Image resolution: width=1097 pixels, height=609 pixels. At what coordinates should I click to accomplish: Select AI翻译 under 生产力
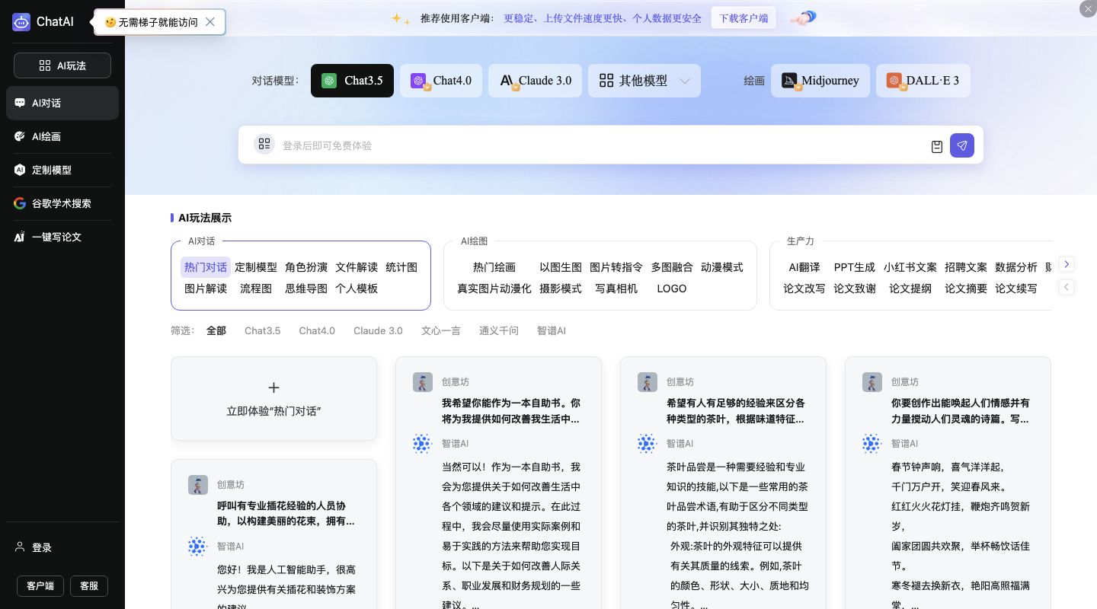tap(804, 267)
